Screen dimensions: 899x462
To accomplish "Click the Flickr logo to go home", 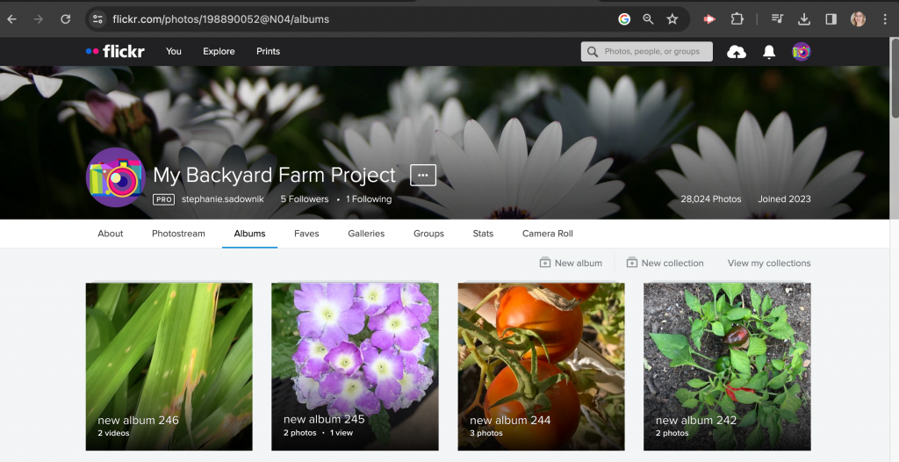I will point(115,51).
